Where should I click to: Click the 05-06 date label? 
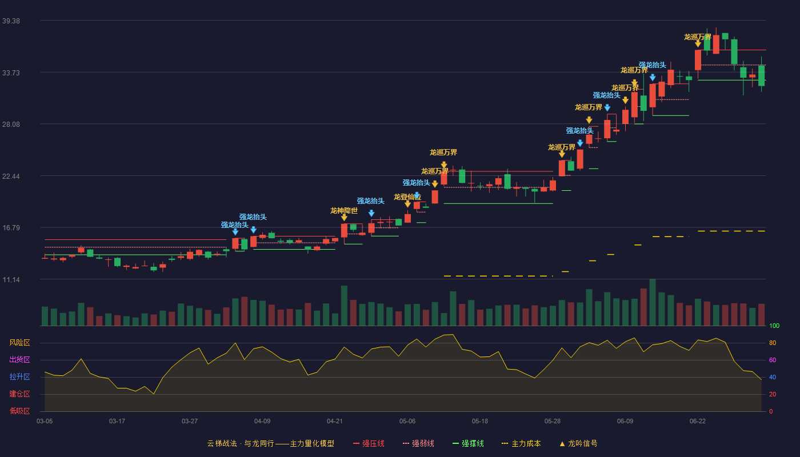407,421
